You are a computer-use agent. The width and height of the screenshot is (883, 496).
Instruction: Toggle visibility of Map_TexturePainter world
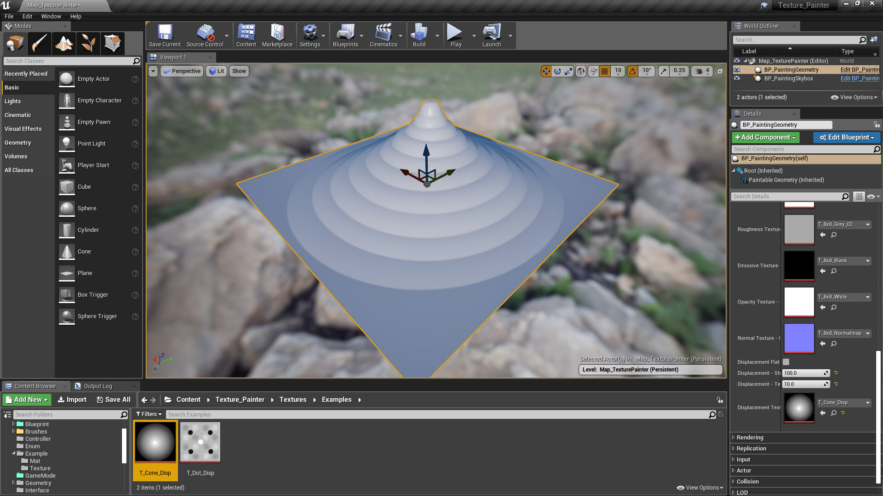(x=737, y=61)
